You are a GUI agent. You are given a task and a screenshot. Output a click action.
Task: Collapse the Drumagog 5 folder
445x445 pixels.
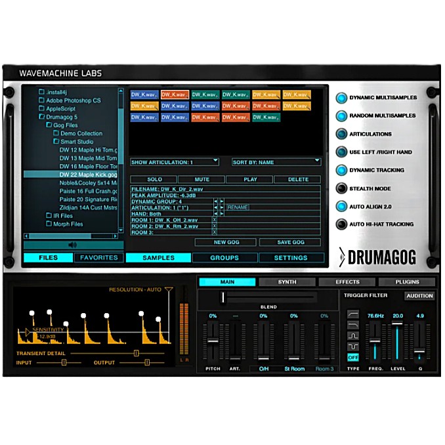coord(42,116)
